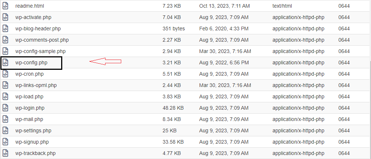Click the wp-activate.php file icon
The width and height of the screenshot is (371, 159).
pyautogui.click(x=5, y=17)
